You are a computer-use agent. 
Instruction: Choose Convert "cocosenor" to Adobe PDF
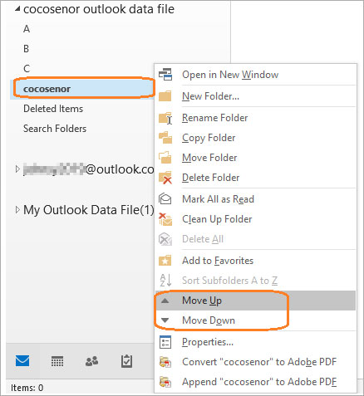point(255,362)
